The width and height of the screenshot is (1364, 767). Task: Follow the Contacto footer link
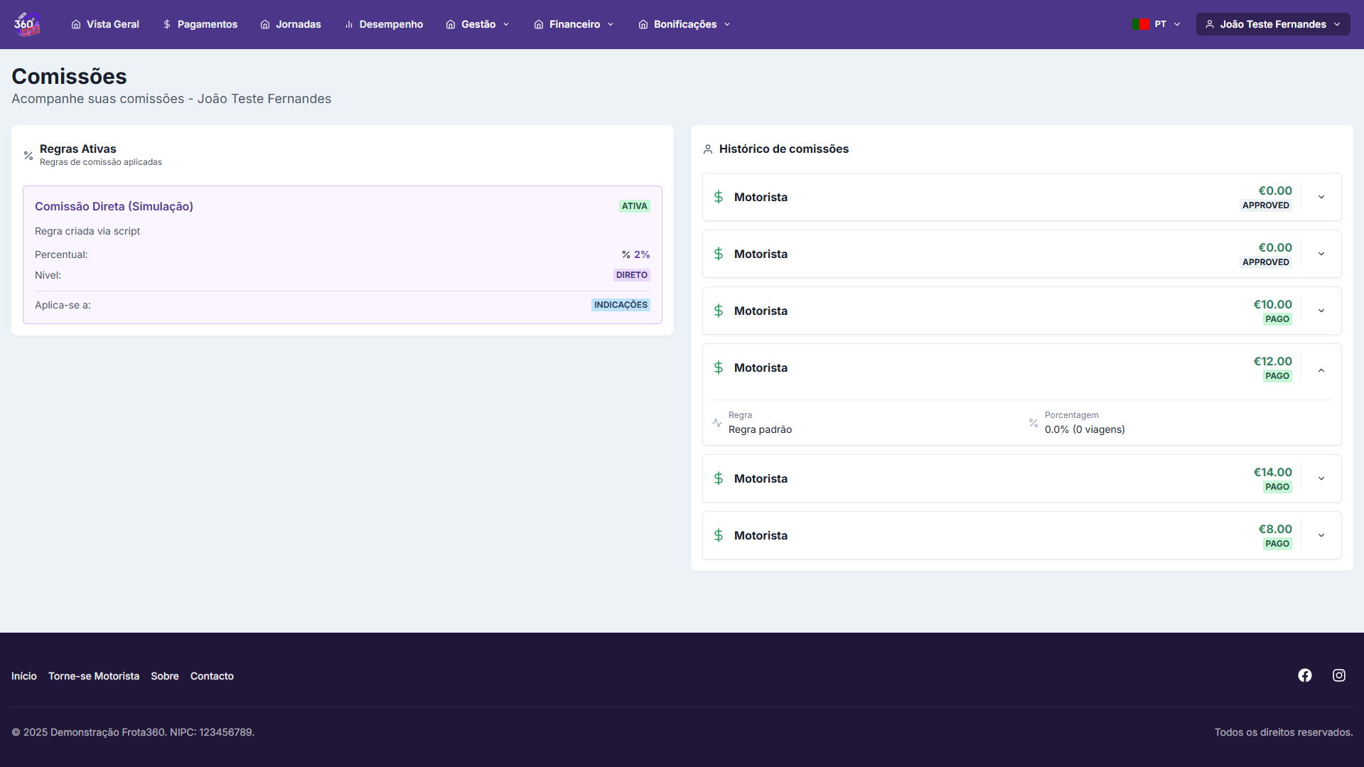pos(212,676)
